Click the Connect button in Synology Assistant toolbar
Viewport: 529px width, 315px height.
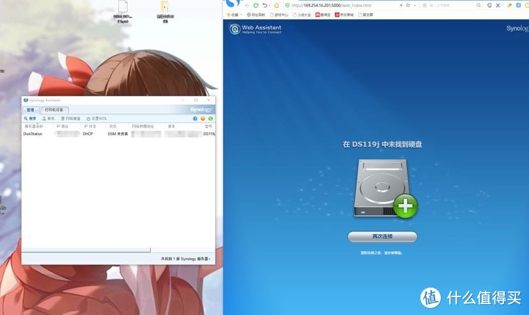(x=49, y=119)
